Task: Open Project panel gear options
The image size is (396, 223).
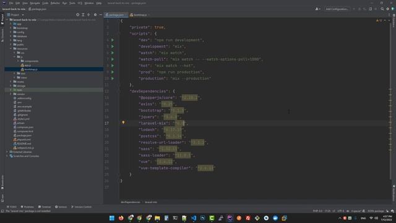Action: [95, 15]
